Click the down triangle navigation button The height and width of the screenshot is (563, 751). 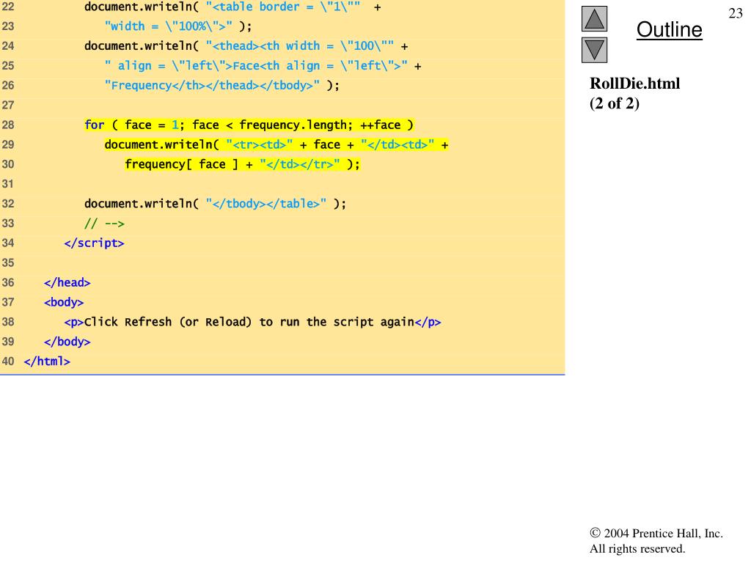point(594,51)
